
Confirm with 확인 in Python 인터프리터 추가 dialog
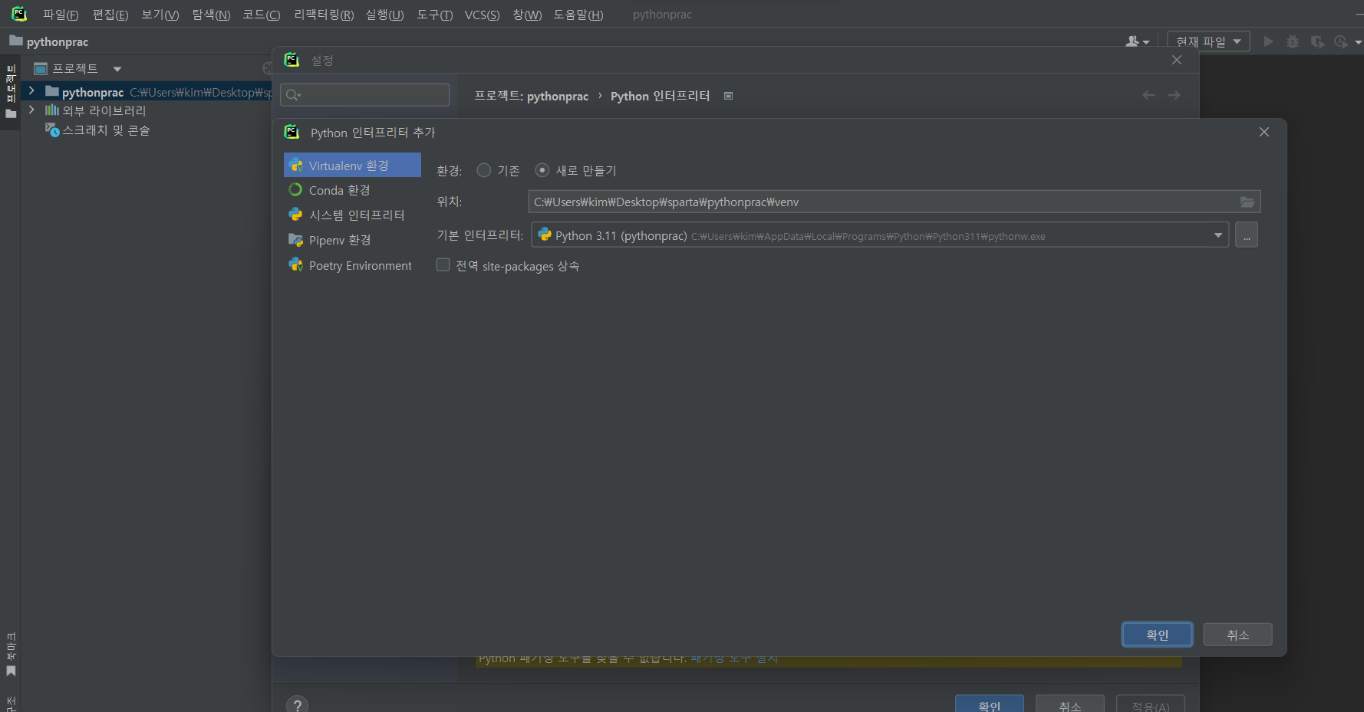point(1157,635)
